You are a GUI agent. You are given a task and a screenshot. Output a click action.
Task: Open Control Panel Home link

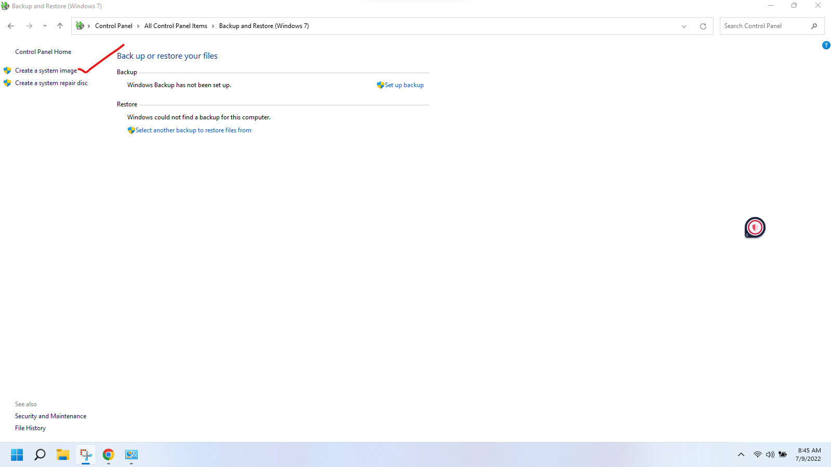click(x=43, y=52)
